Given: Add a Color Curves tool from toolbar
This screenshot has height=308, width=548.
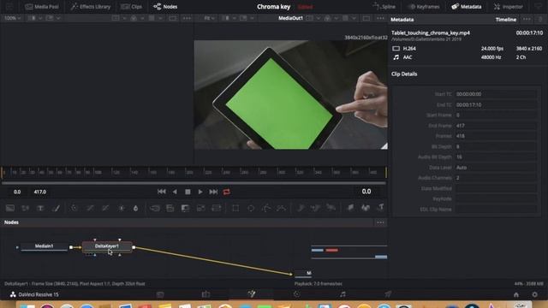Looking at the screenshot, I should [x=90, y=208].
